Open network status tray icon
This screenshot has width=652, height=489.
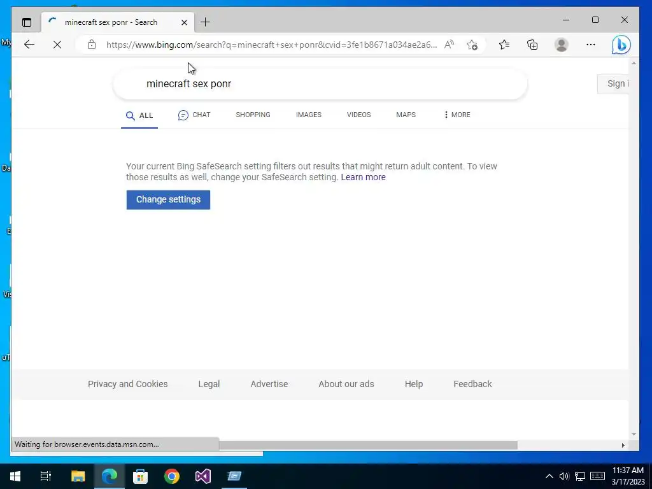coord(580,476)
